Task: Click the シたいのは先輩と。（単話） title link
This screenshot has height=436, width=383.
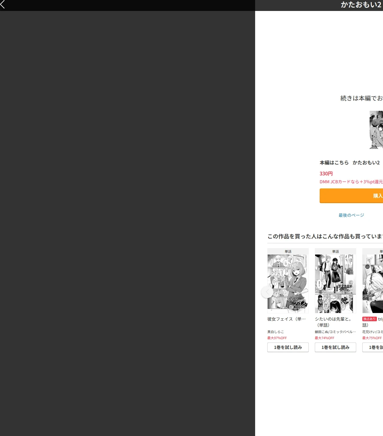Action: (333, 322)
